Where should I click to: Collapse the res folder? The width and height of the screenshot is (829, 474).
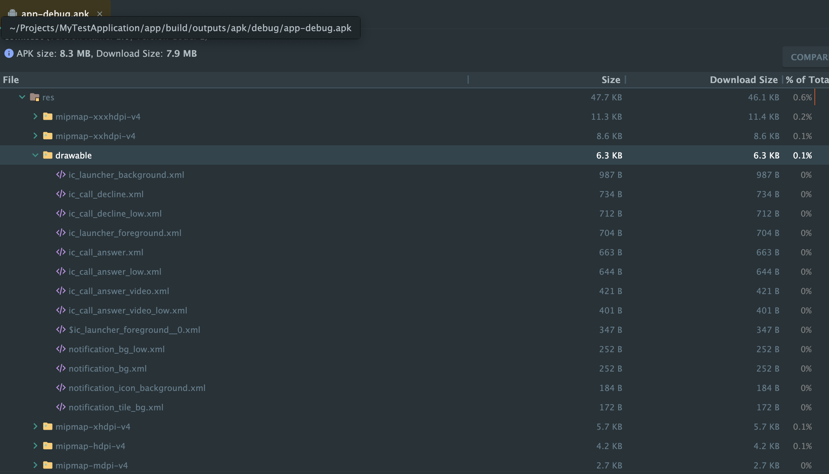[x=22, y=97]
